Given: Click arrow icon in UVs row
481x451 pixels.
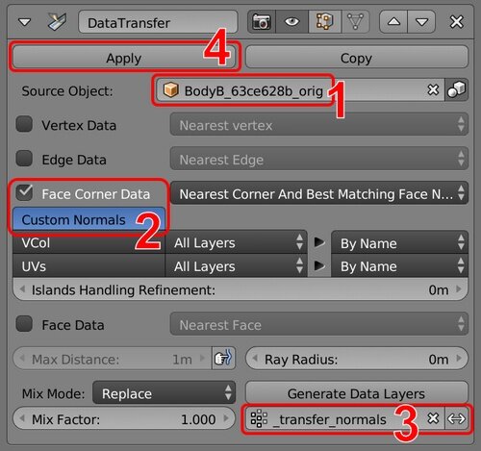Looking at the screenshot, I should pos(319,265).
